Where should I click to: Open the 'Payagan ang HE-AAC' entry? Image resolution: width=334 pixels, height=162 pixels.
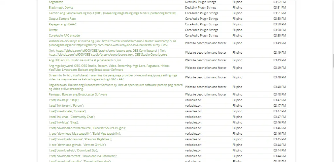[63, 24]
